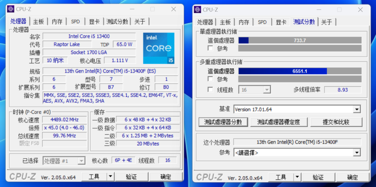Select 測試分數 tab in left window
This screenshot has width=376, height=187.
pyautogui.click(x=117, y=22)
